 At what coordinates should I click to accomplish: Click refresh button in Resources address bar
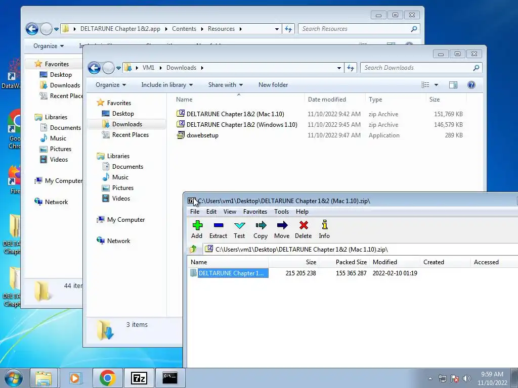click(288, 29)
